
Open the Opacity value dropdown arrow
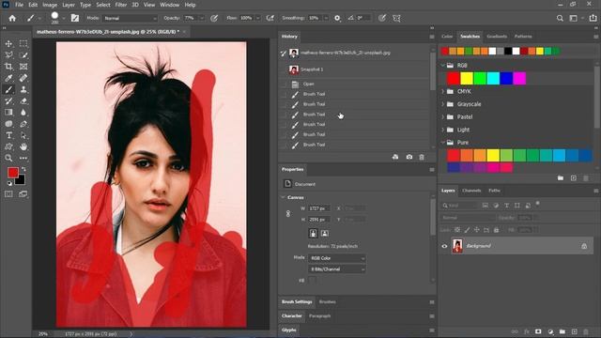[202, 18]
